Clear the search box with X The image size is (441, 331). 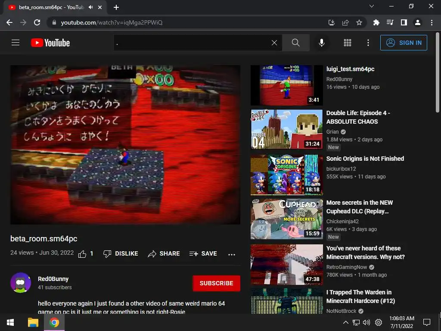tap(274, 43)
